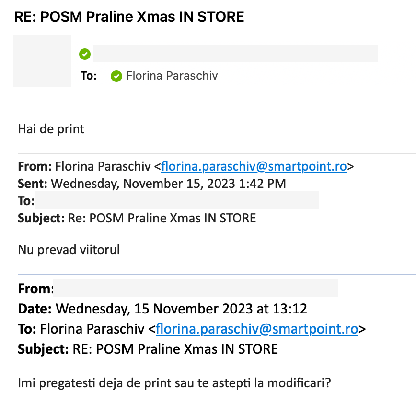Click the "To:" label in the message header
This screenshot has width=416, height=417.
point(88,76)
